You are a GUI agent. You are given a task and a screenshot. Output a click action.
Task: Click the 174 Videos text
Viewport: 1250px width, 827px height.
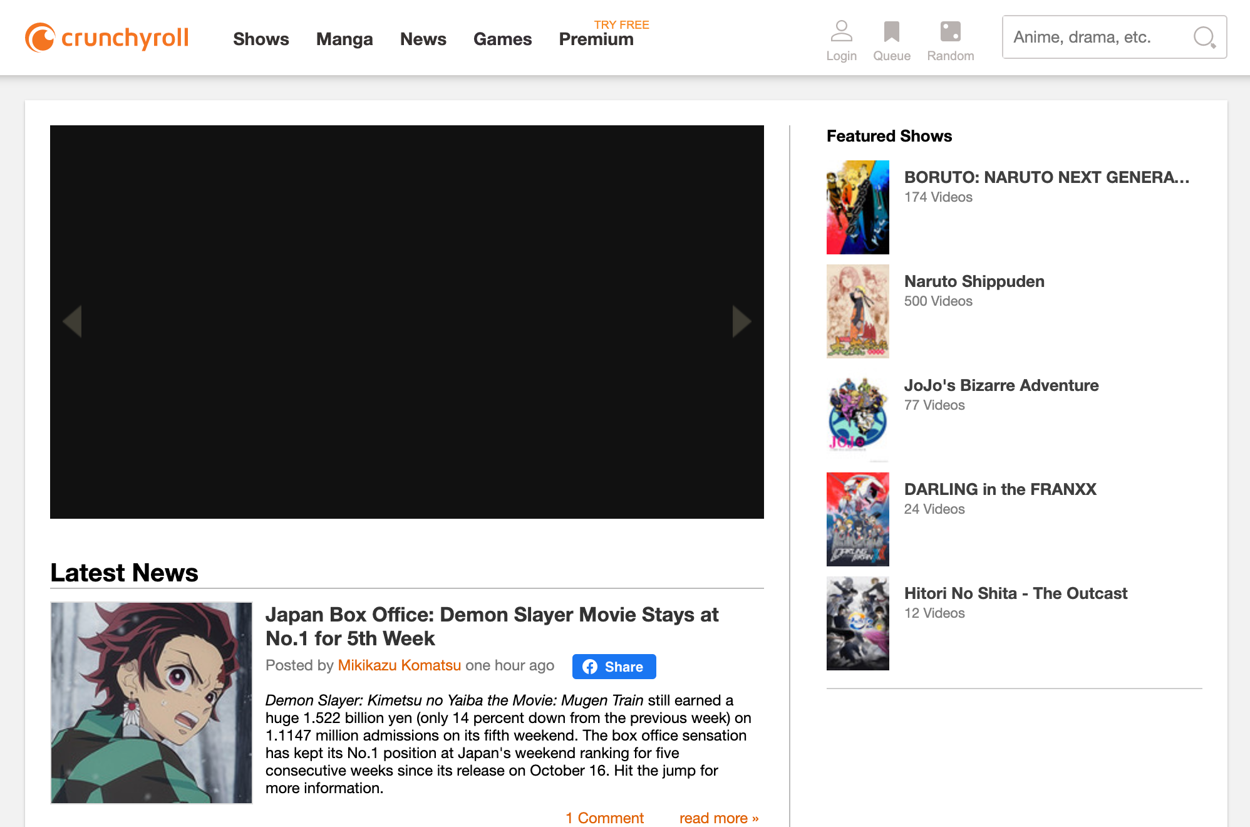[938, 197]
